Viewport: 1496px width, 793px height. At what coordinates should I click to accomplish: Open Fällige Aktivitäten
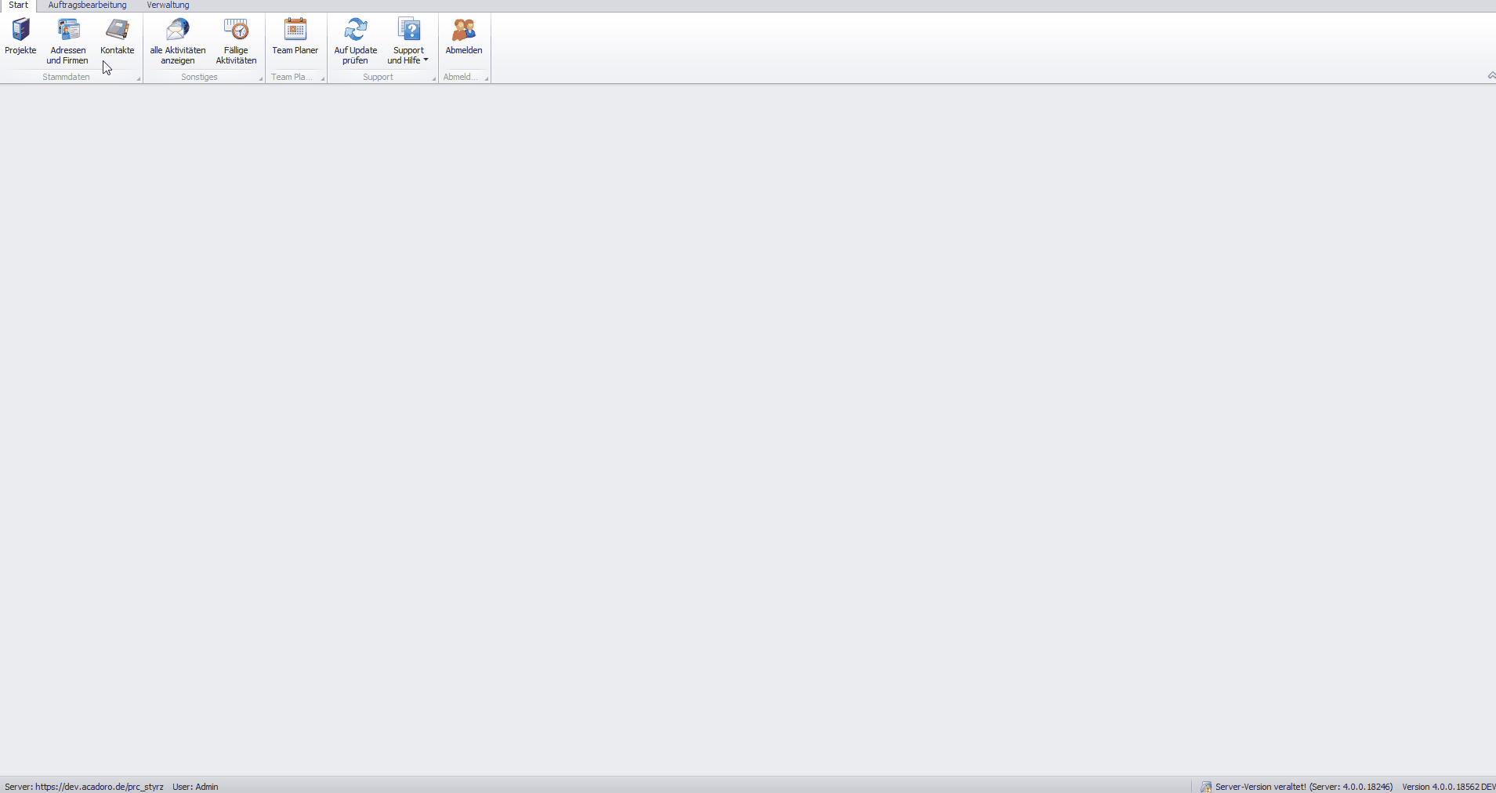coord(236,41)
